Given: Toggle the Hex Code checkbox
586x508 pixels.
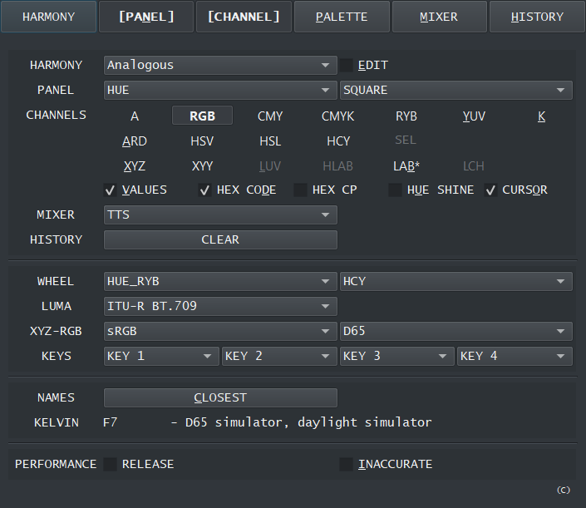Looking at the screenshot, I should [205, 190].
